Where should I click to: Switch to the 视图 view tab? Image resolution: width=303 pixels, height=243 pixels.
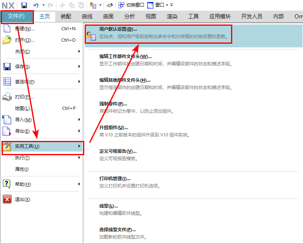coord(151,16)
